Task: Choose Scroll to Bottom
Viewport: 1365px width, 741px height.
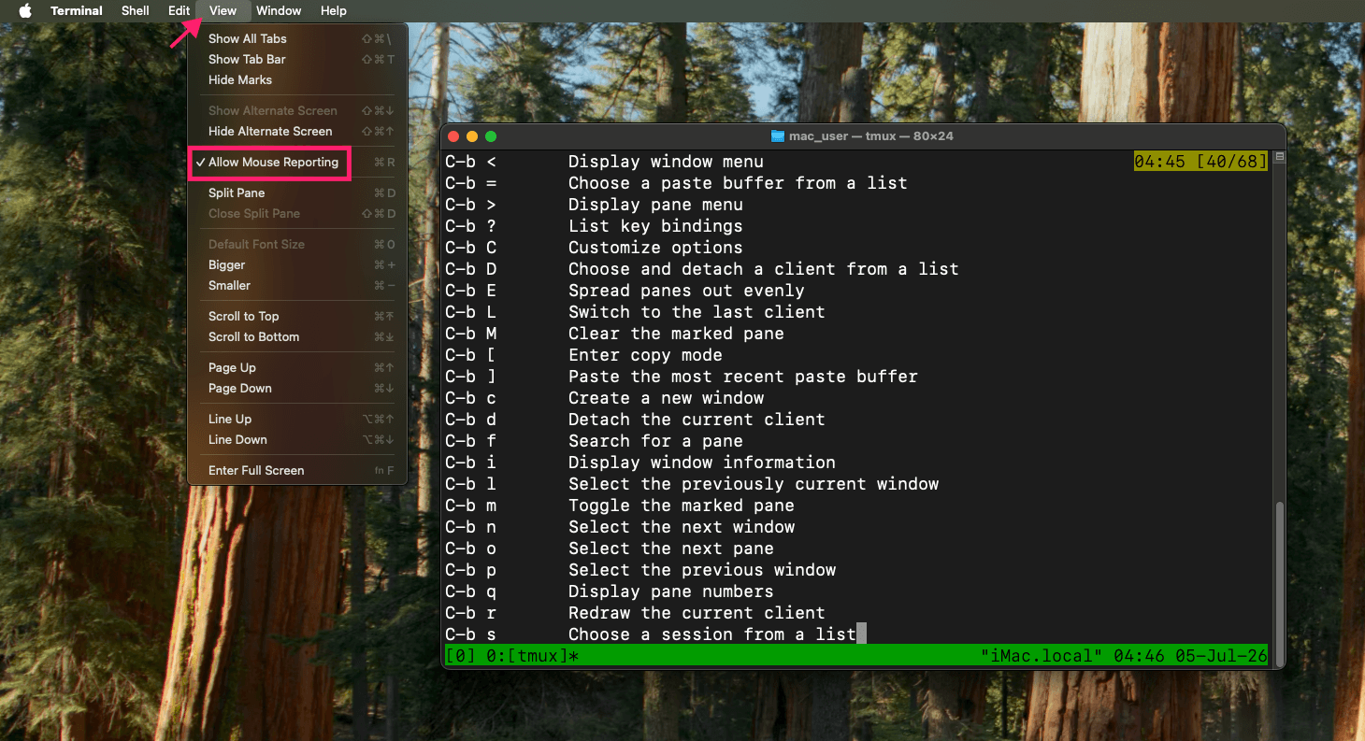Action: point(297,337)
